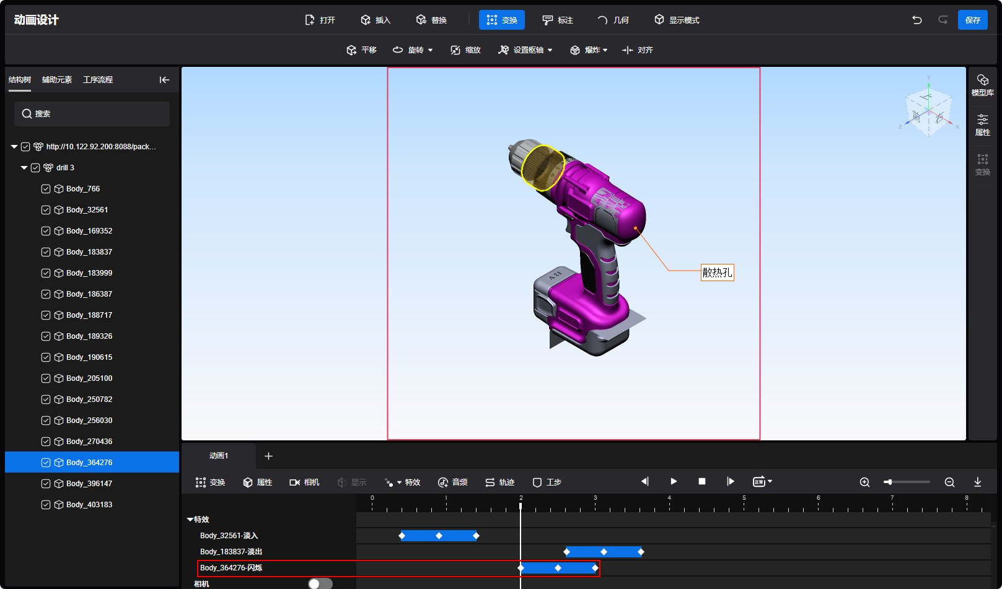Click the 保存 save button
1002x589 pixels.
coord(972,20)
